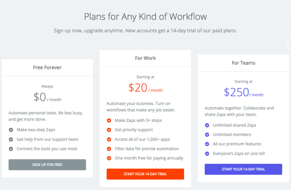
Task: Click checkmark icon beside Filter data for precise automation
Action: (109, 149)
